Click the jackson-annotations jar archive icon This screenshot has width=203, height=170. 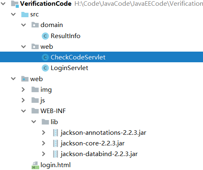coord(56,133)
